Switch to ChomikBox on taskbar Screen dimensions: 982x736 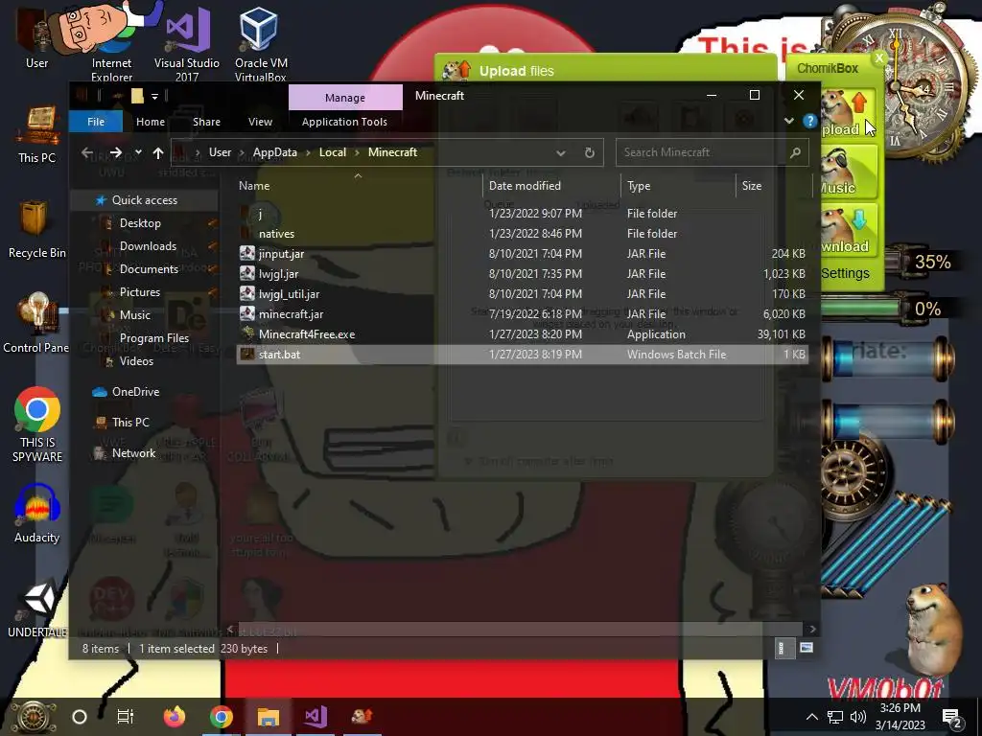[362, 717]
